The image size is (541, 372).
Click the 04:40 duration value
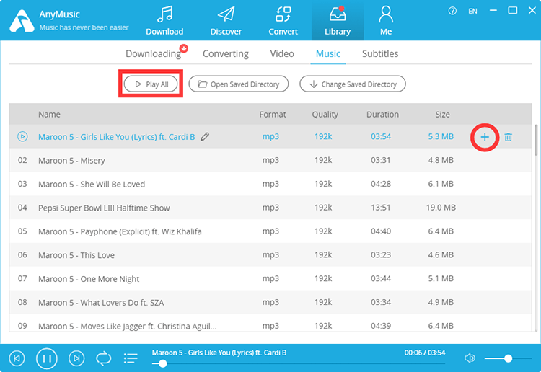381,231
